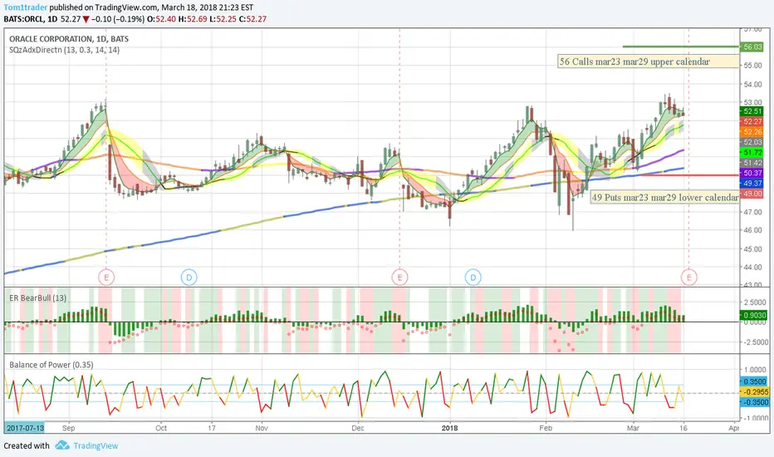The height and width of the screenshot is (457, 774).
Task: Click the ORACLE CORPORATION, 1D, BATS title
Action: coord(69,38)
